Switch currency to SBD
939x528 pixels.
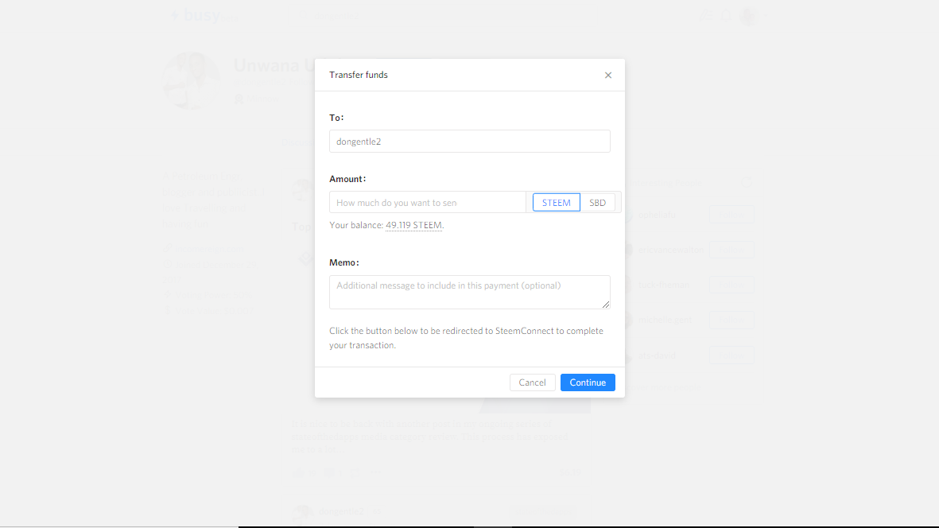(x=597, y=203)
